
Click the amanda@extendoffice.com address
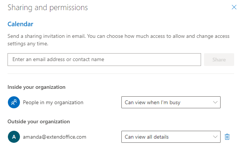[54, 137]
